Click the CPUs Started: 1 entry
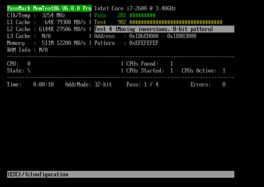Image resolution: width=264 pixels, height=187 pixels. click(x=150, y=71)
